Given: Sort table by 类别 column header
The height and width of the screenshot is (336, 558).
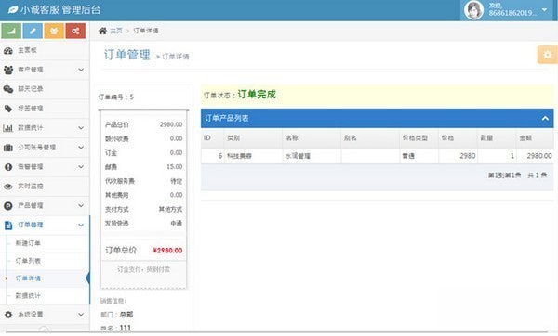Looking at the screenshot, I should click(253, 138).
